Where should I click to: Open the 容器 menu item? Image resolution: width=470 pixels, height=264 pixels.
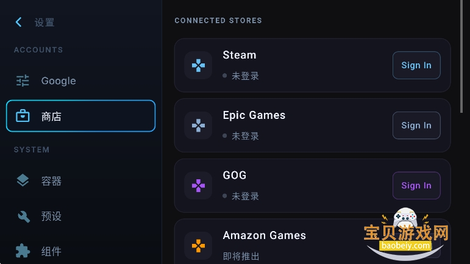[x=51, y=181]
